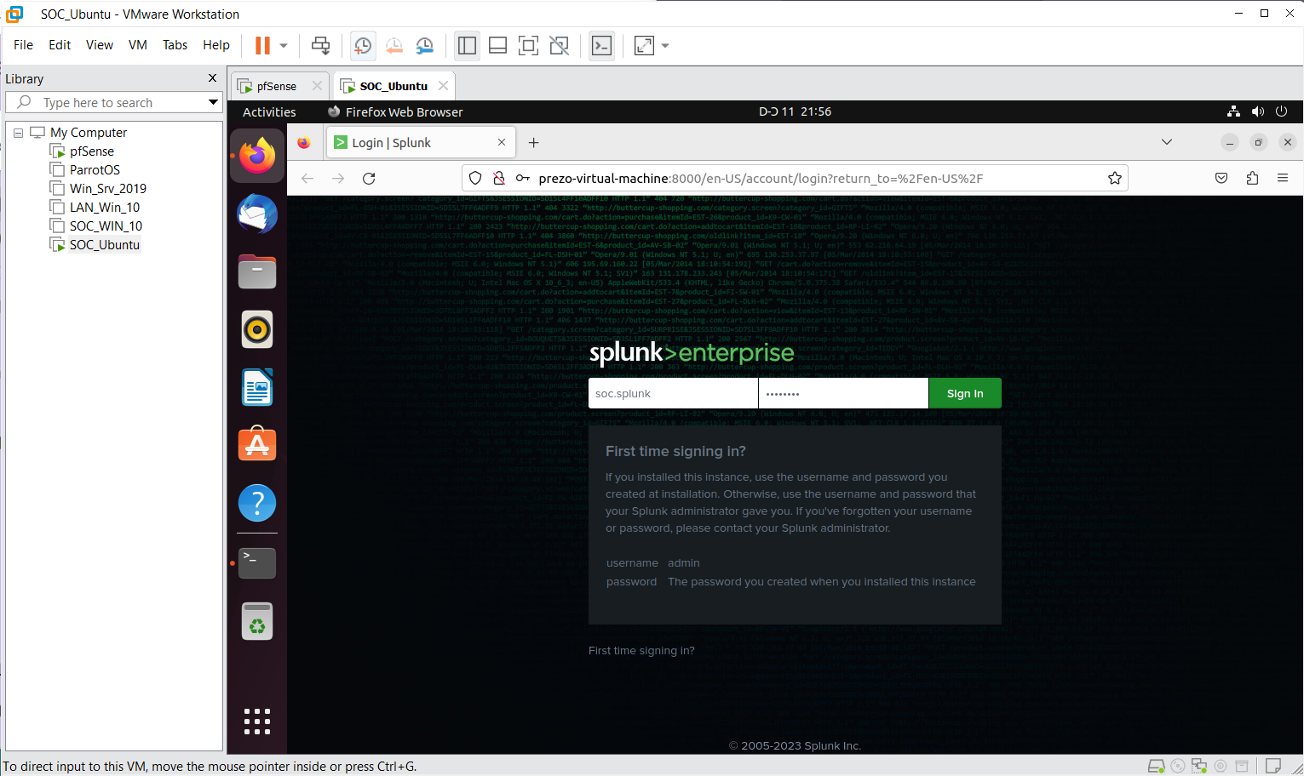Launch Firefox from Ubuntu dock
The height and width of the screenshot is (776, 1304).
click(257, 156)
